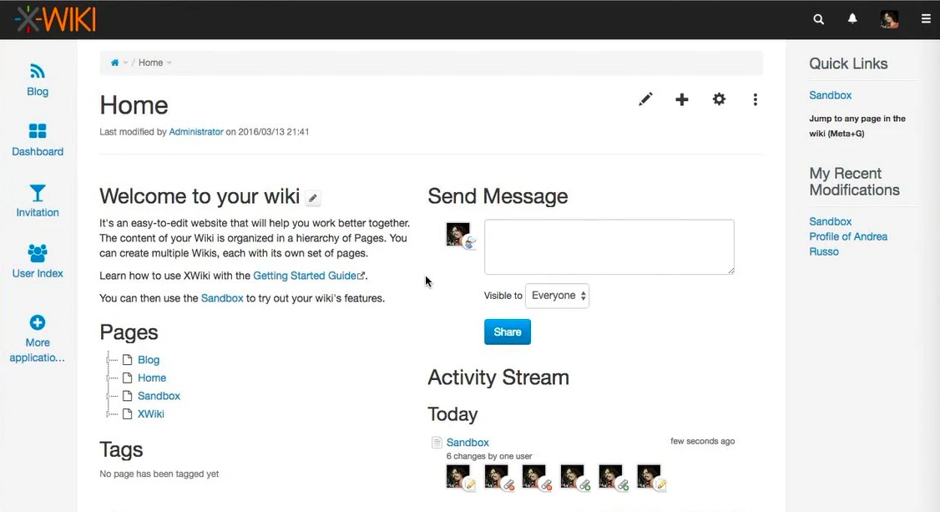940x512 pixels.
Task: Click the Sandbox activity document icon
Action: point(437,443)
